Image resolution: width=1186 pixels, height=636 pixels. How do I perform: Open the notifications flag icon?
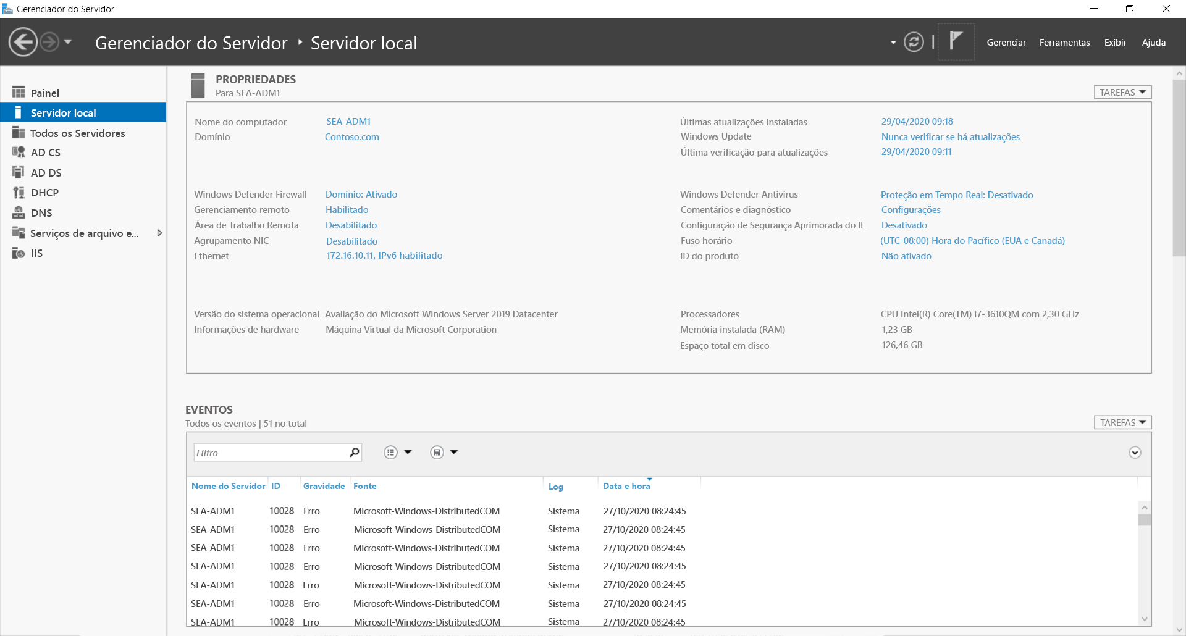click(x=956, y=41)
